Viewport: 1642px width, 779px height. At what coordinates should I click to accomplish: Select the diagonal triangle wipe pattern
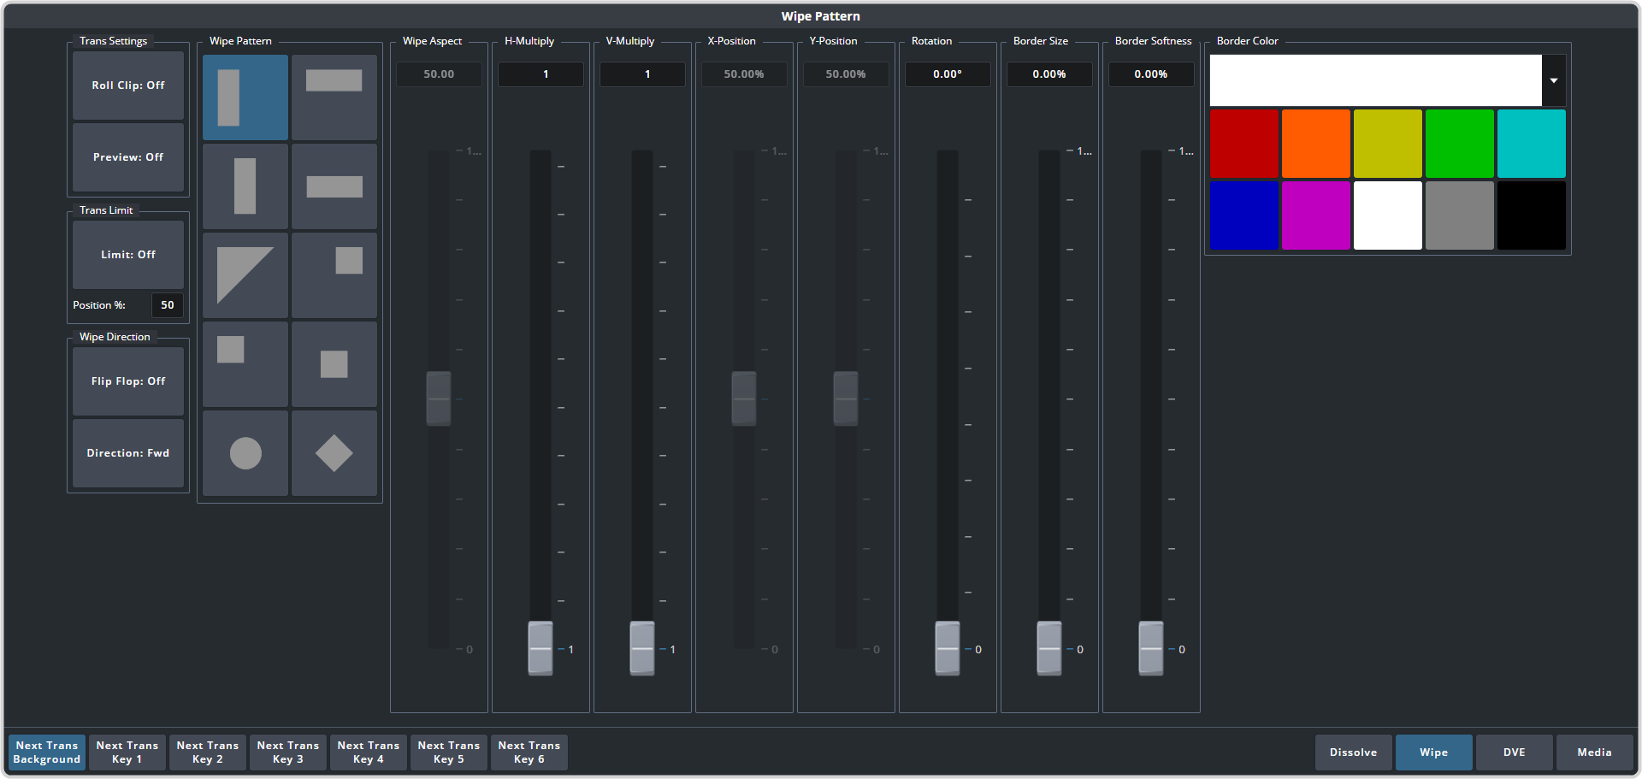point(245,275)
